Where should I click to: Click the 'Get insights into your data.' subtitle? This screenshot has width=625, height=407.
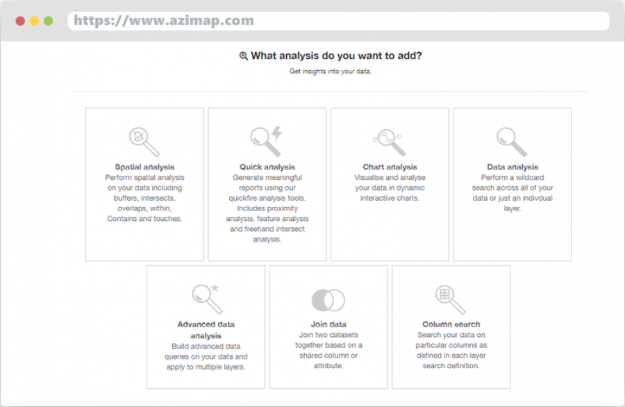coord(331,72)
